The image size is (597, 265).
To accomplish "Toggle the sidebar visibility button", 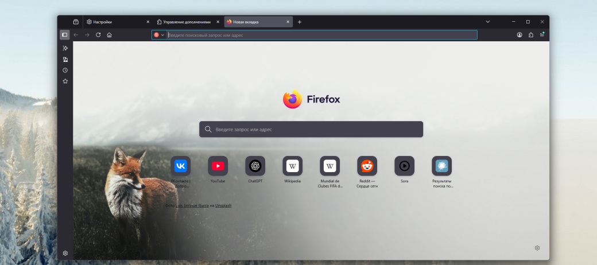I will (65, 35).
